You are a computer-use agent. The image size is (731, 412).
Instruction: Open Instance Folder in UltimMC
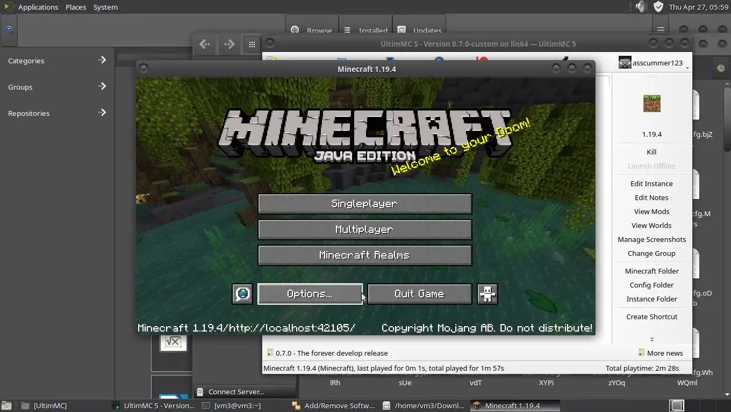651,299
